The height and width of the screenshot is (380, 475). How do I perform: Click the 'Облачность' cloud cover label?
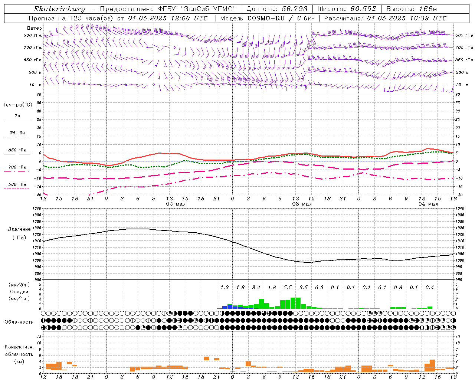[19, 322]
